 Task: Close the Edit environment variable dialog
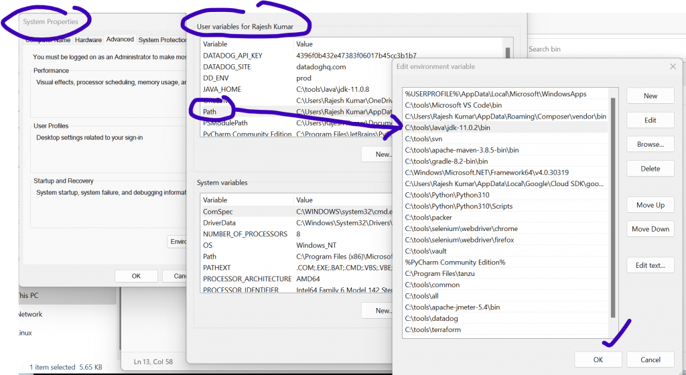(x=673, y=66)
